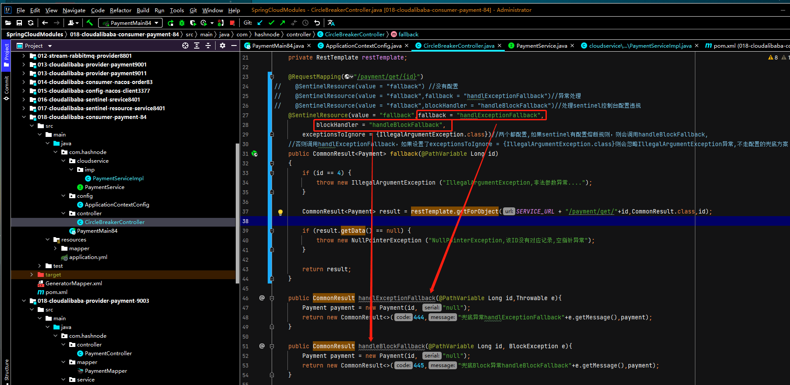Open the Navigate menu

tap(74, 10)
